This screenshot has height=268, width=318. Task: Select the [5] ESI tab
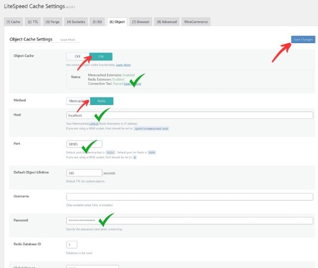tap(97, 21)
